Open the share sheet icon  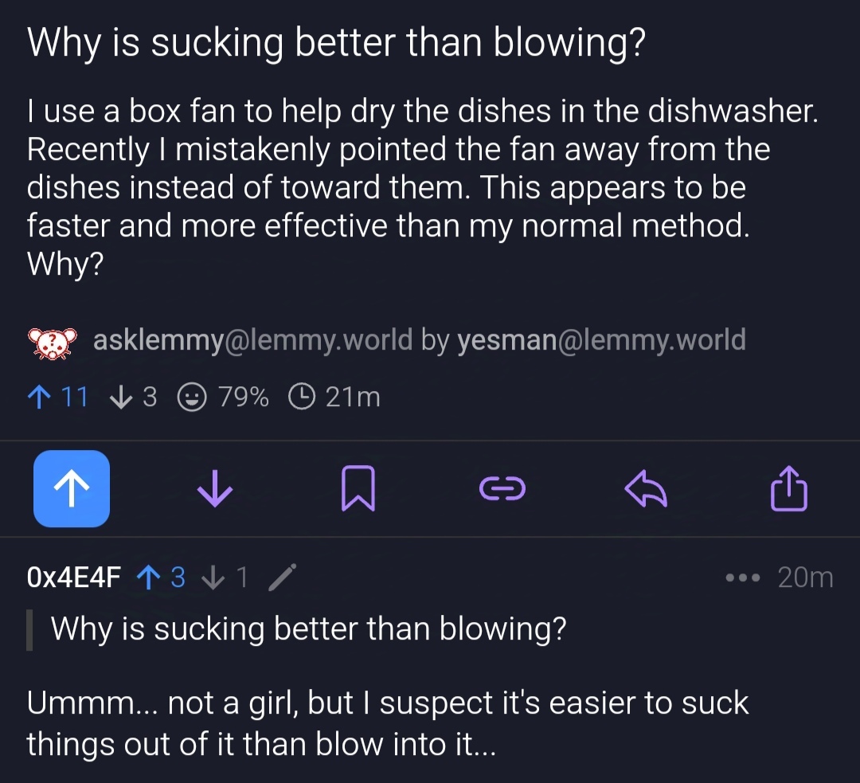tap(788, 488)
